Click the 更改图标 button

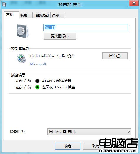tap(60, 36)
